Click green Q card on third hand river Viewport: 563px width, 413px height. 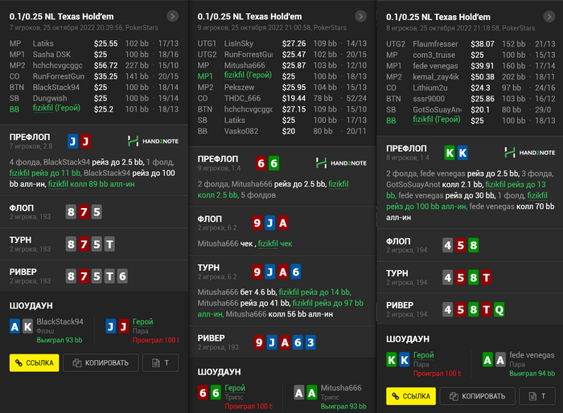point(499,309)
